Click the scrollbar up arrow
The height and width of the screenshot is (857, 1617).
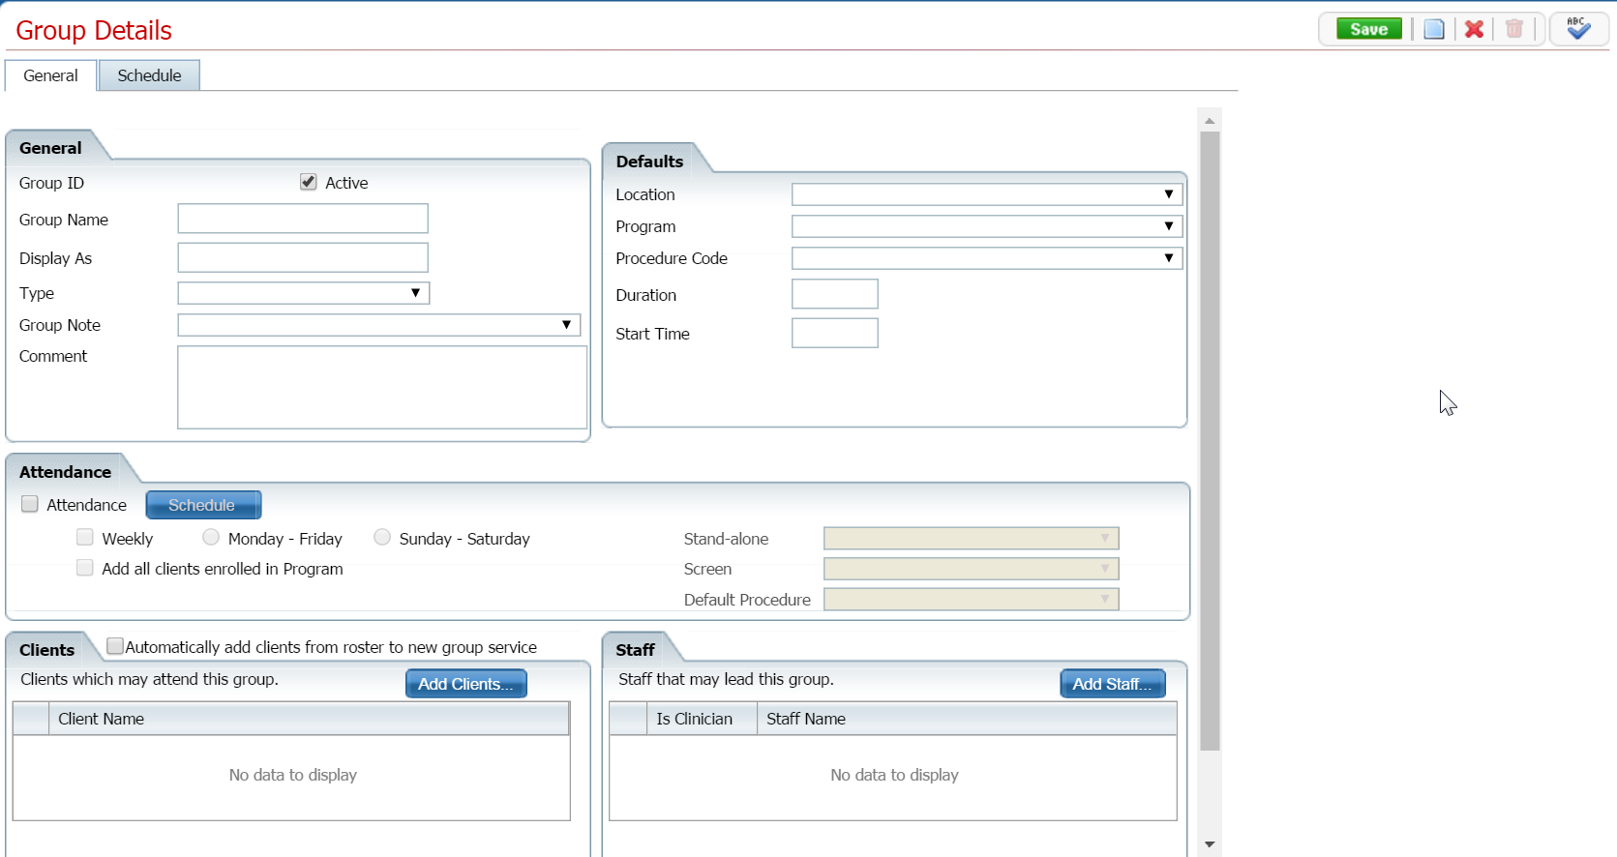click(1210, 121)
